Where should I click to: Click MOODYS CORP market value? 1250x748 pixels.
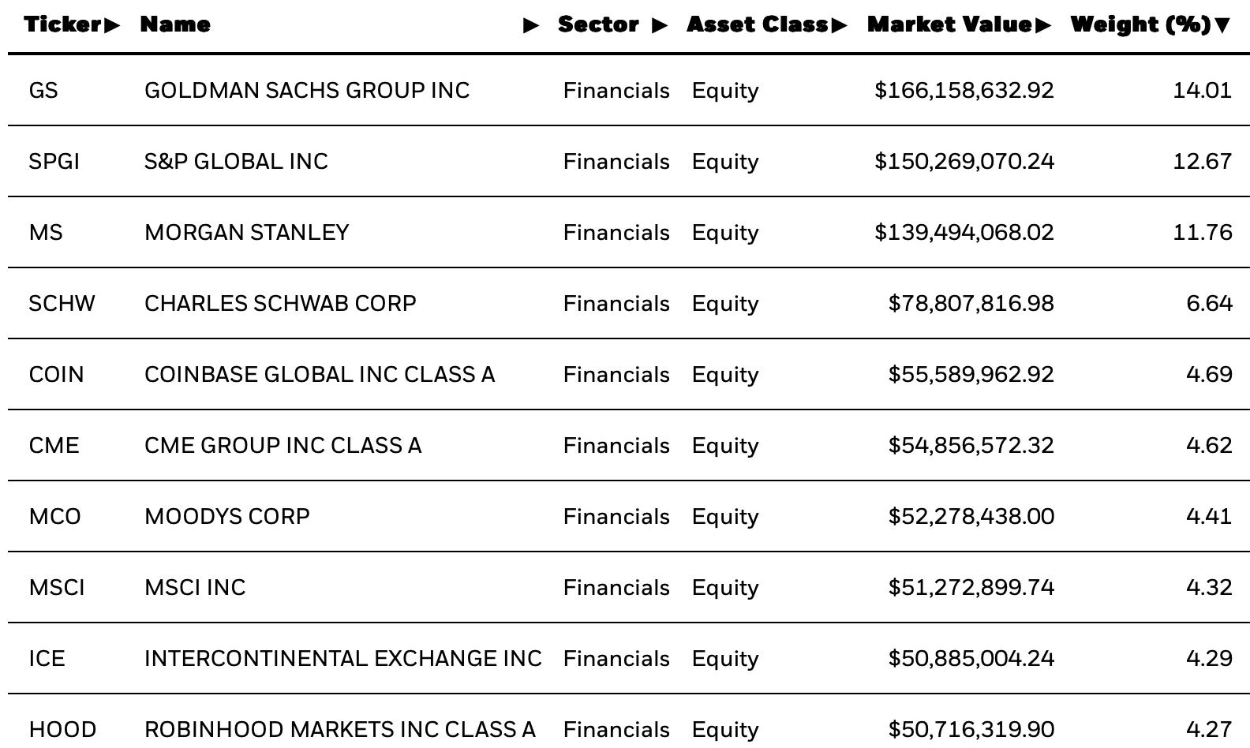coord(971,517)
